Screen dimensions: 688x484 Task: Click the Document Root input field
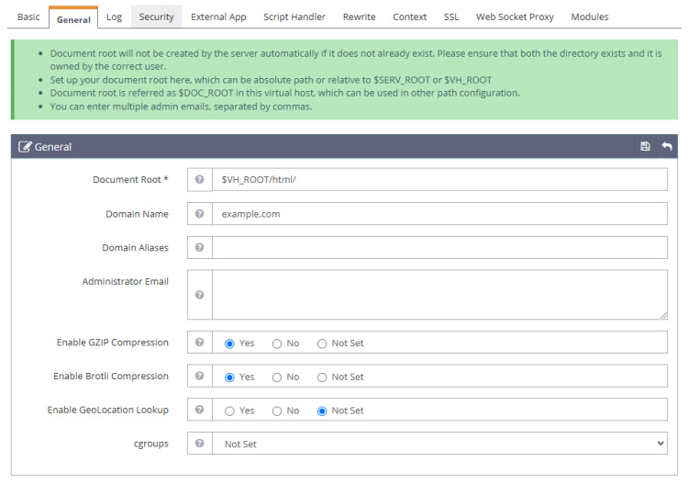coord(439,180)
